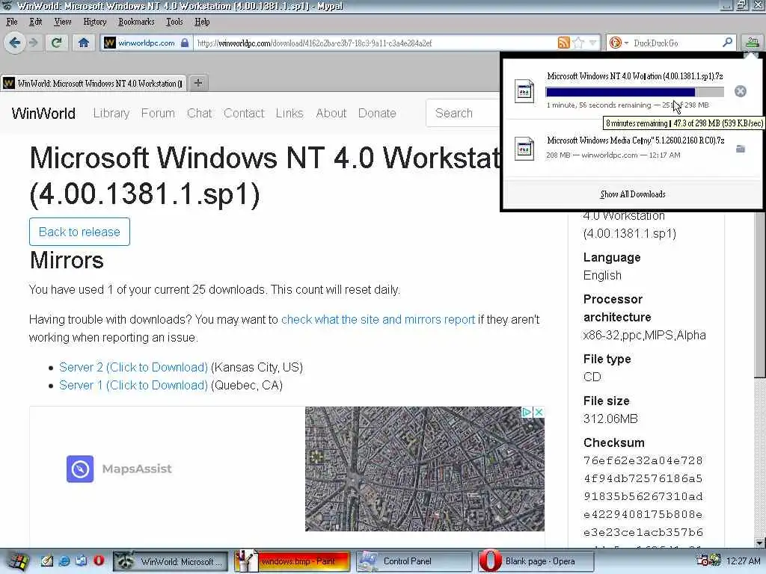The height and width of the screenshot is (574, 766).
Task: Download from Server 2 Kansas City
Action: click(x=133, y=367)
